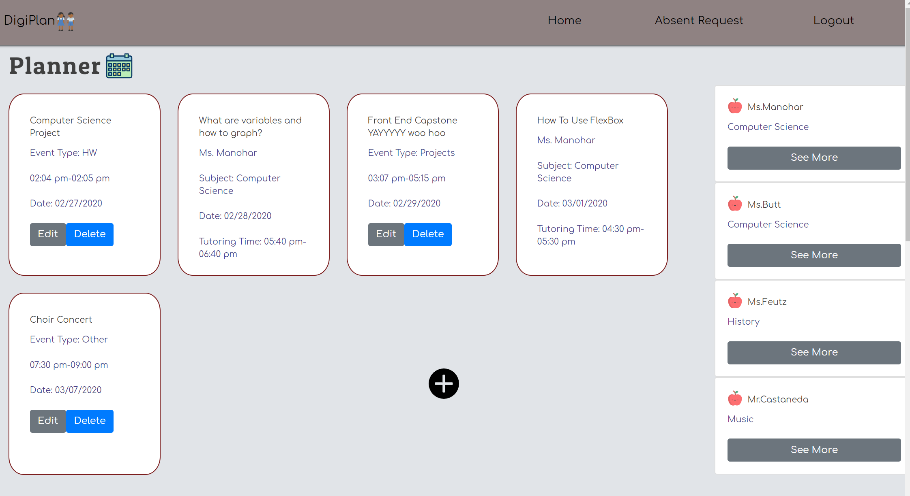Screen dimensions: 910x496
Task: Edit the Front End Capstone event
Action: pos(386,234)
